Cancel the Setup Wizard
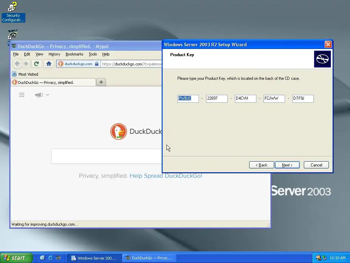The image size is (350, 263). [316, 165]
